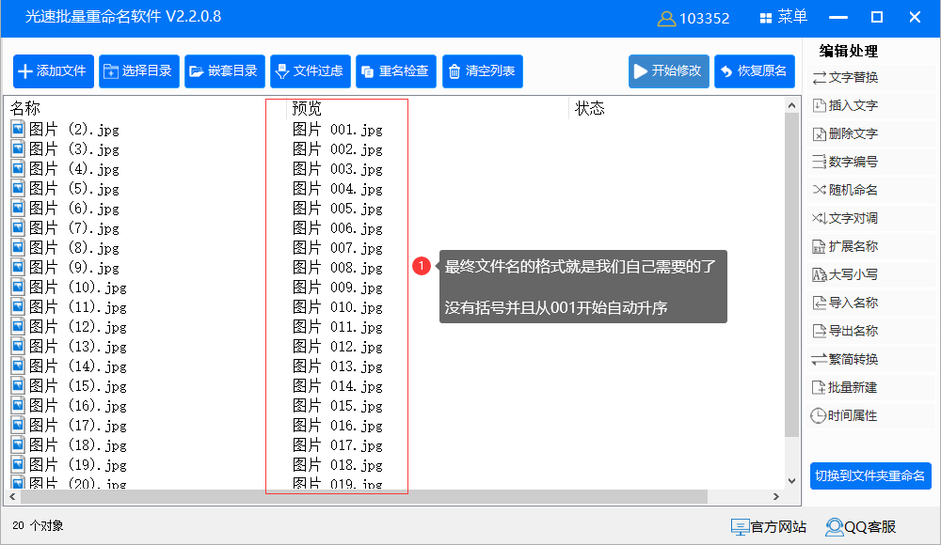Screen dimensions: 941x545
Task: Select the 删除文字 delete text tool
Action: coord(845,133)
